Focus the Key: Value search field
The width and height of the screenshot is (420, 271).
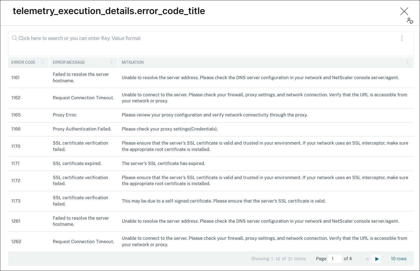(x=193, y=38)
